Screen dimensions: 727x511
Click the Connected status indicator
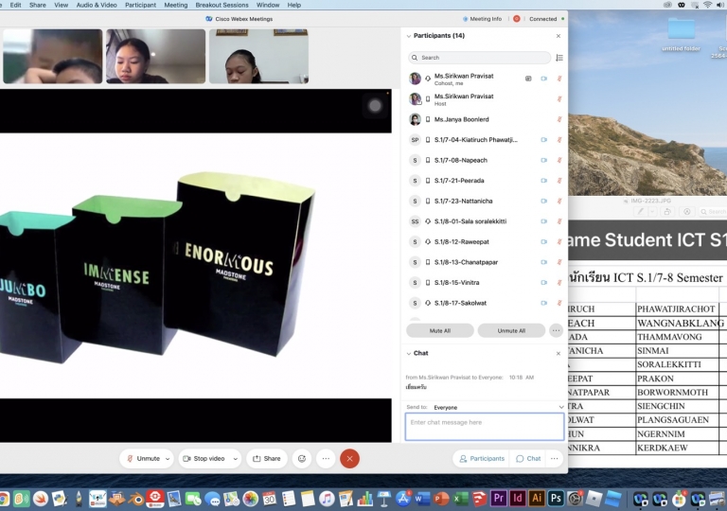click(x=546, y=19)
